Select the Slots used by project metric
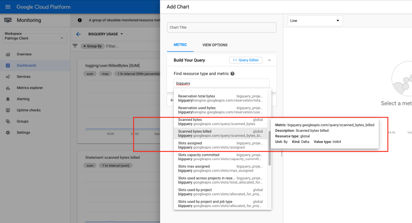Viewport: 412px width, 223px height. point(220,192)
